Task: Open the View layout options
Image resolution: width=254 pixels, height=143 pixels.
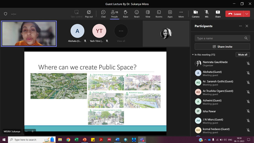Action: [x=148, y=14]
